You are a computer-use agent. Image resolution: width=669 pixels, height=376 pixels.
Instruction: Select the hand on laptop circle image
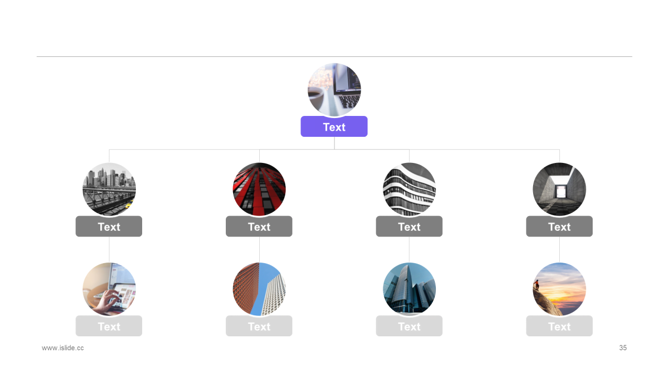coord(109,289)
